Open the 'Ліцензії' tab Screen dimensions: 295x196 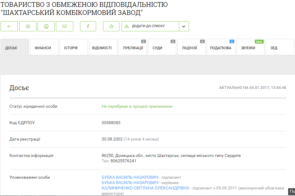191,48
